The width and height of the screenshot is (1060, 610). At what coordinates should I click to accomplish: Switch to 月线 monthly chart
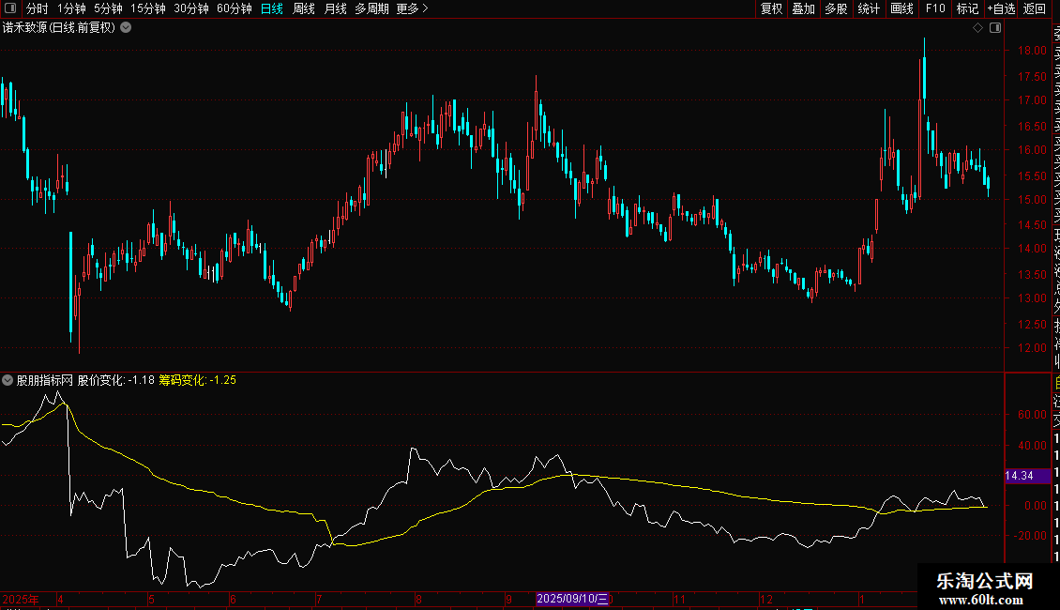[335, 8]
